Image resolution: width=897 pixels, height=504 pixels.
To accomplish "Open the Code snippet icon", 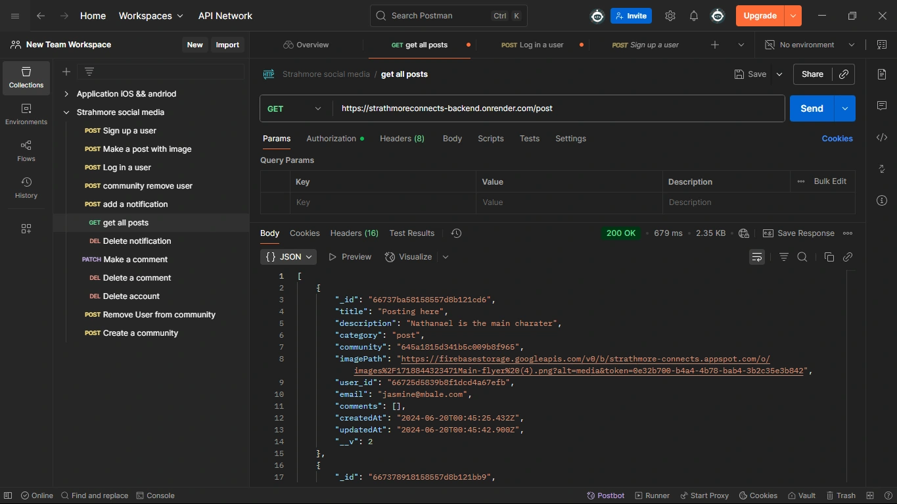I will (882, 137).
